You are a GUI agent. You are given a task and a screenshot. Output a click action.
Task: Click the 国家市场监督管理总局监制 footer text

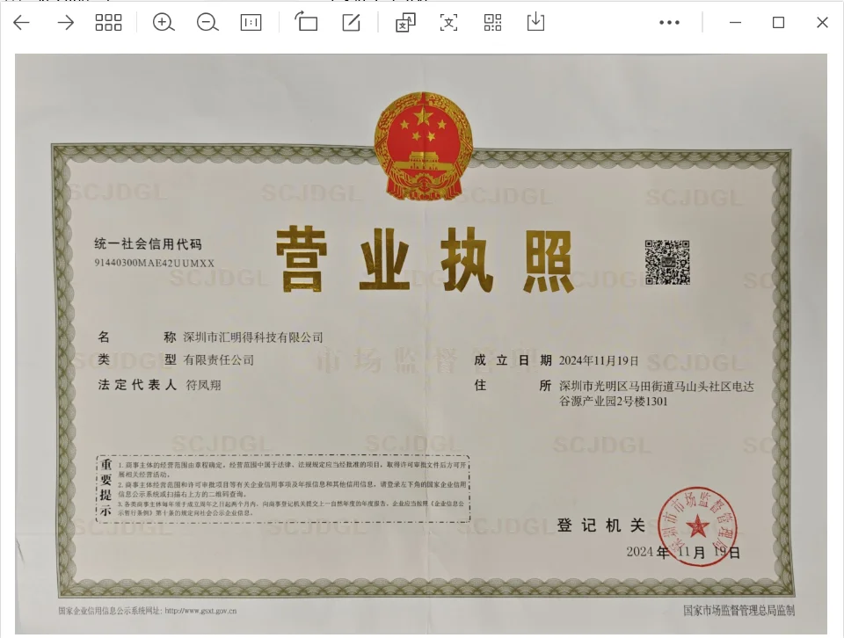point(739,610)
